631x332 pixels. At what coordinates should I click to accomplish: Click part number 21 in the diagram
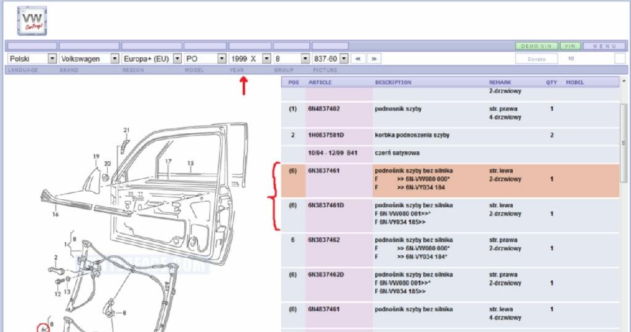click(x=126, y=130)
